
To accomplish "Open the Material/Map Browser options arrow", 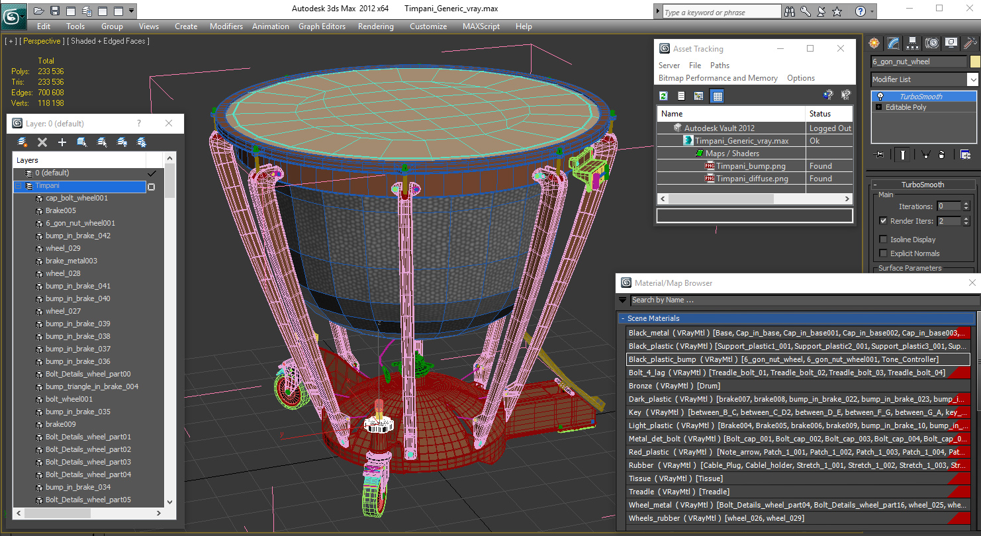I will tap(622, 300).
